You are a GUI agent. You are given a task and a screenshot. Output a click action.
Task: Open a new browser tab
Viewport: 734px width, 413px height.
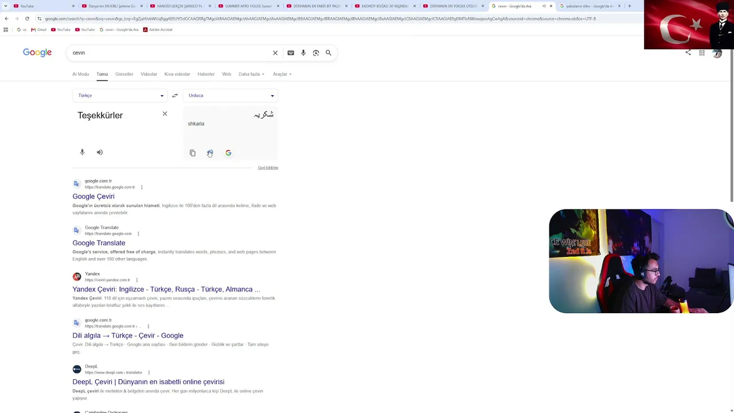click(629, 6)
